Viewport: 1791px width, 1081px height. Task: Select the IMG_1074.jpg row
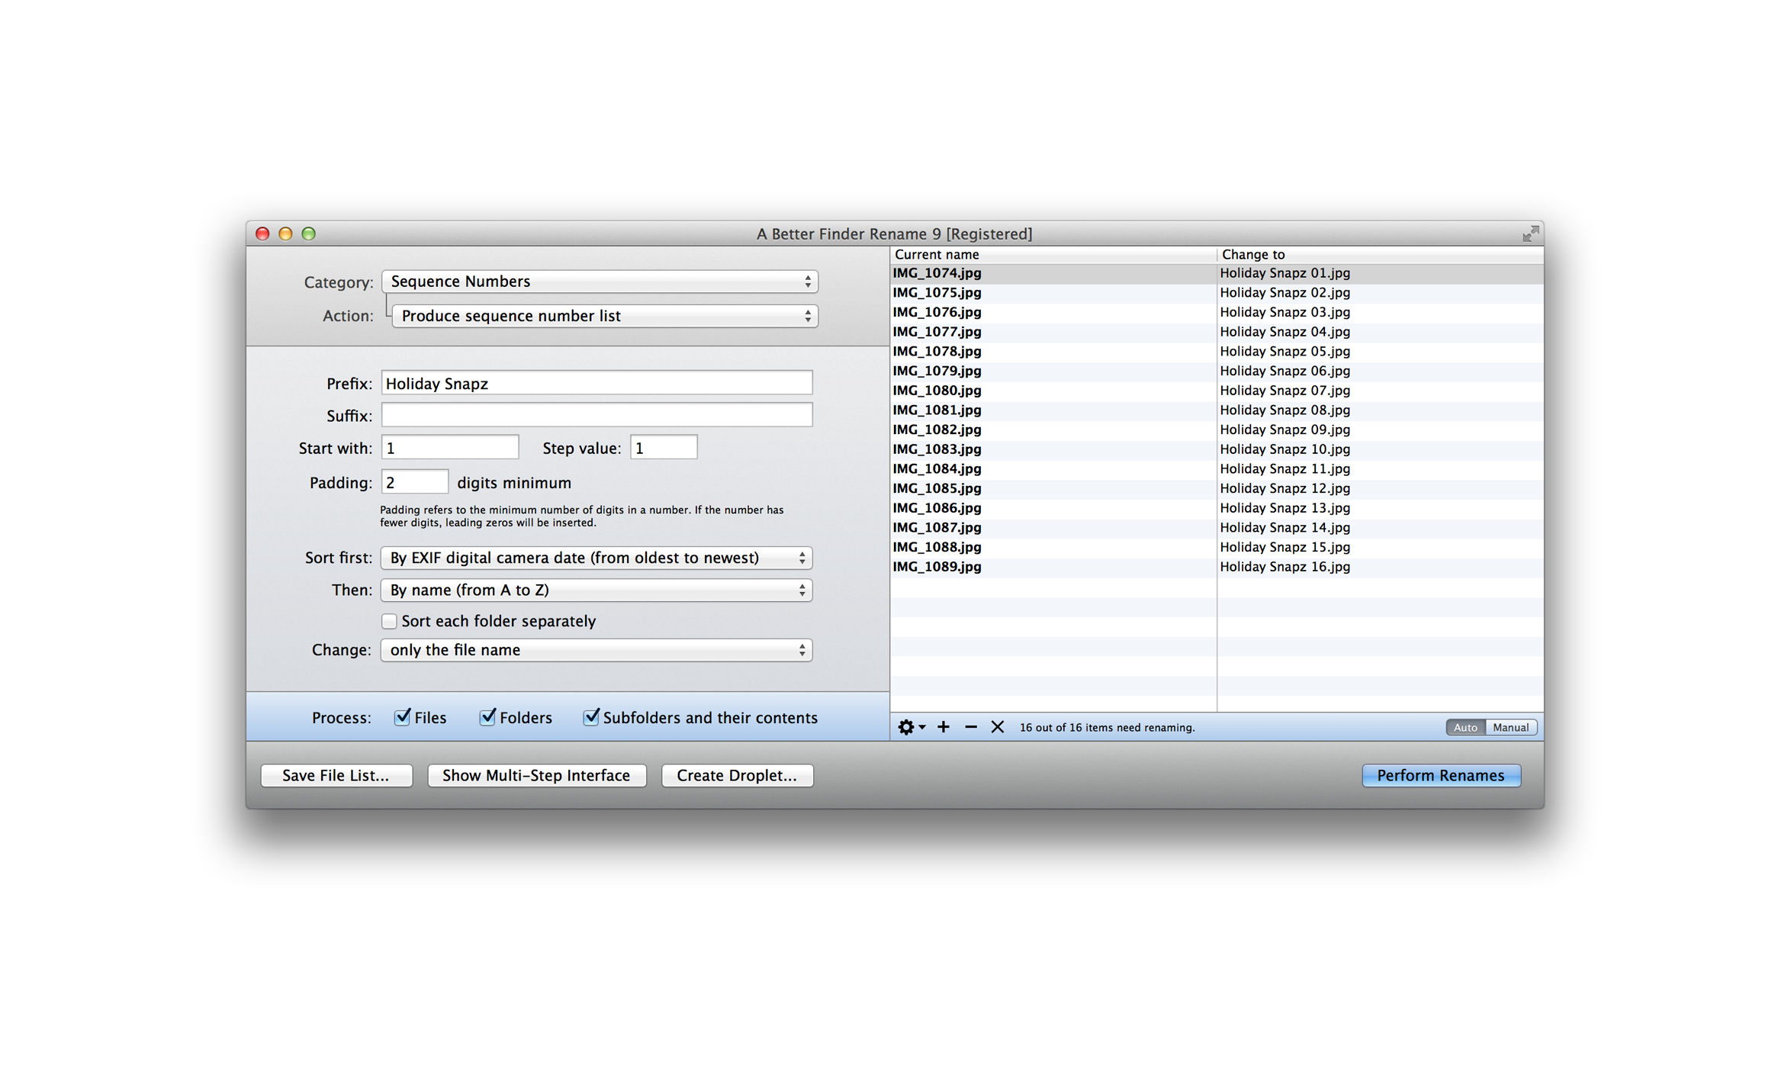coord(1217,273)
